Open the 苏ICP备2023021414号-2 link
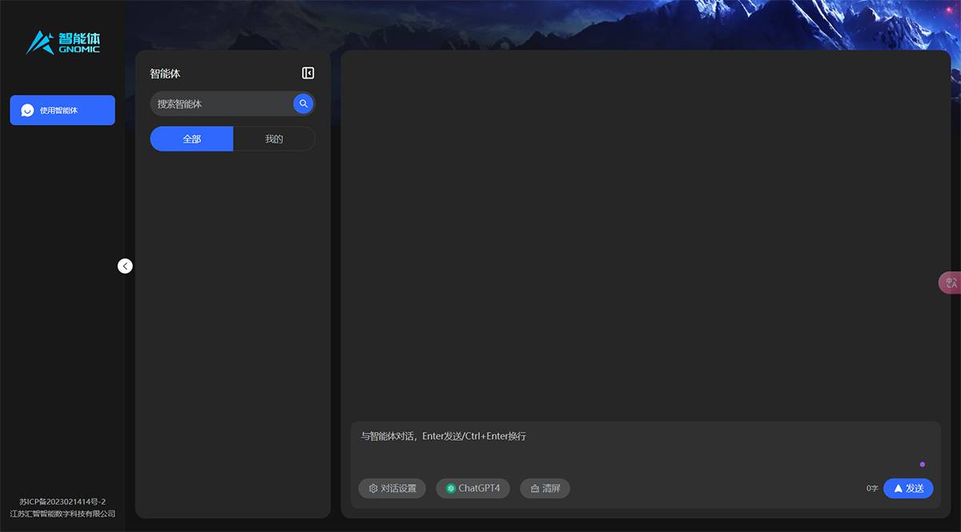Screen dimensions: 961x532 tap(62, 502)
